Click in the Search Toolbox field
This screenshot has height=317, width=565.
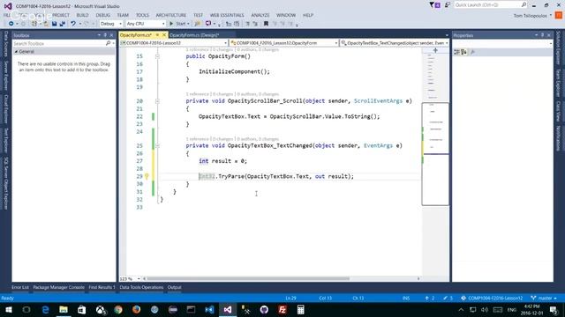click(59, 43)
